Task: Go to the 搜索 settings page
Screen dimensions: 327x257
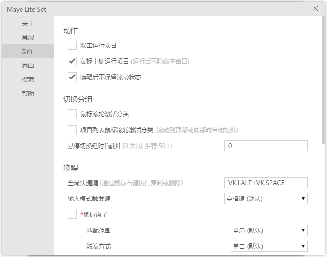Action: (28, 79)
